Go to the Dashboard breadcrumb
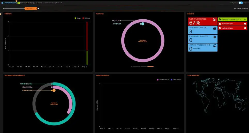 pos(48,3)
